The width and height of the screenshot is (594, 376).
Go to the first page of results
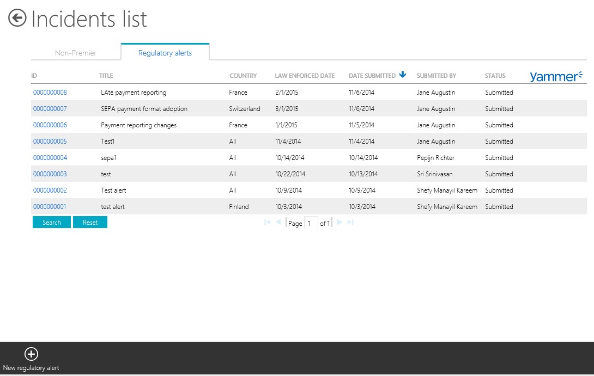point(267,223)
